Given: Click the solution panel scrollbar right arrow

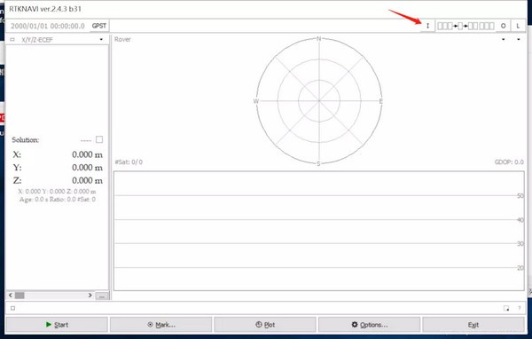Looking at the screenshot, I should (x=90, y=296).
